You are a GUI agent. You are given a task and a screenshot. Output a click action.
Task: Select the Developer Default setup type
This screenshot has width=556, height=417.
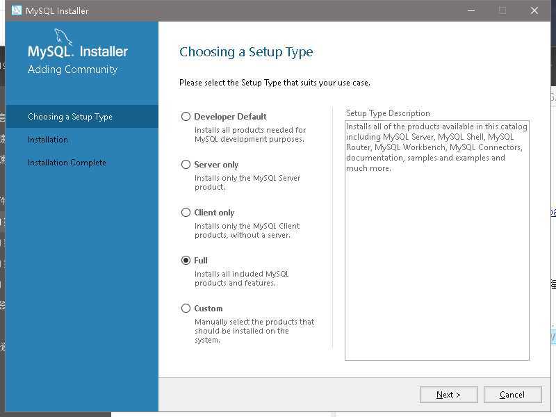pyautogui.click(x=186, y=116)
